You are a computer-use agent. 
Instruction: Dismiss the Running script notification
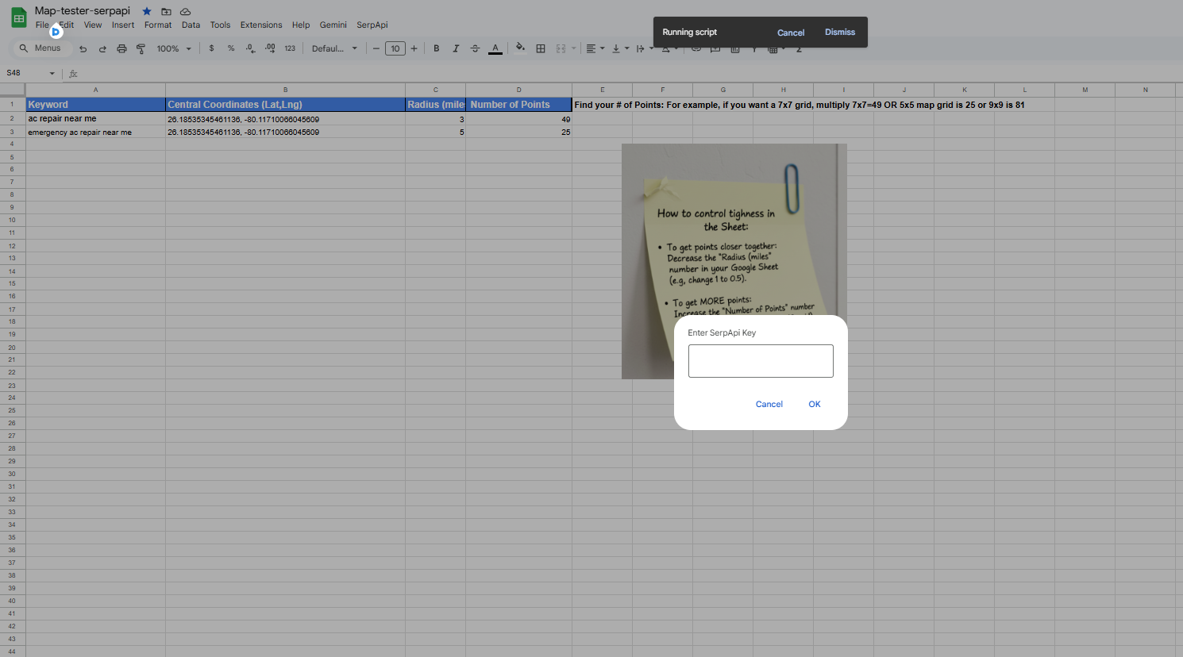click(x=839, y=33)
